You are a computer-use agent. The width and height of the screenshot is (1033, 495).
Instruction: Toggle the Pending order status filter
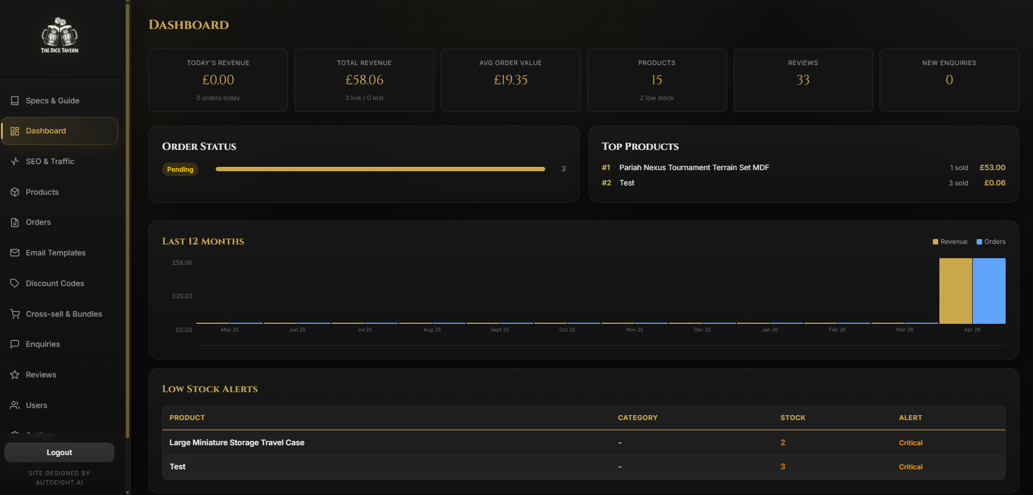tap(180, 170)
